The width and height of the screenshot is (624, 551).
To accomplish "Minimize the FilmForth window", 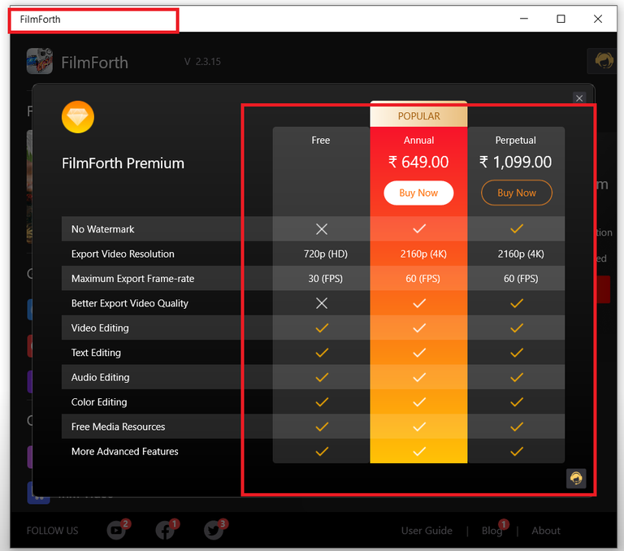I will [x=524, y=19].
